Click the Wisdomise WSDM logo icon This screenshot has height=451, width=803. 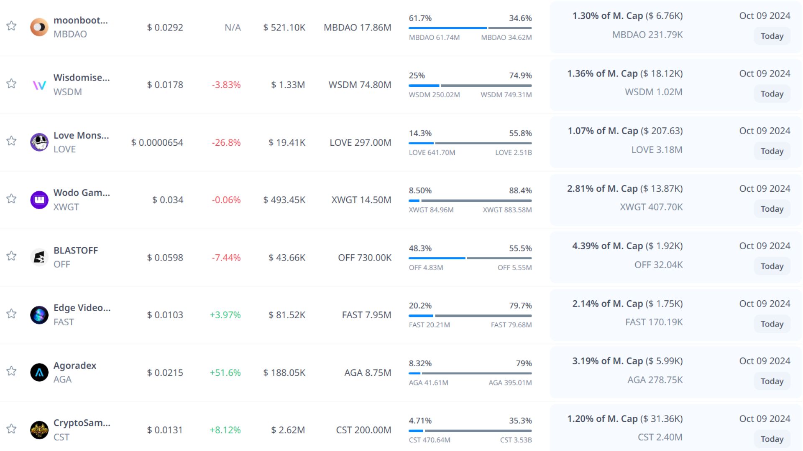tap(39, 85)
